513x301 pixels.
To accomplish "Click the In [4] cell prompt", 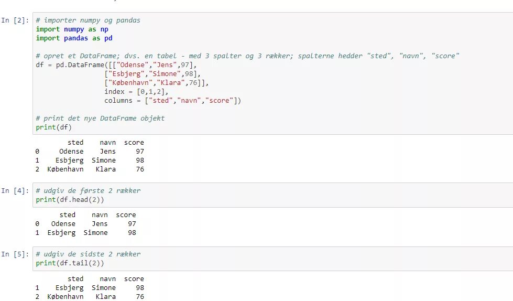I will tap(14, 191).
